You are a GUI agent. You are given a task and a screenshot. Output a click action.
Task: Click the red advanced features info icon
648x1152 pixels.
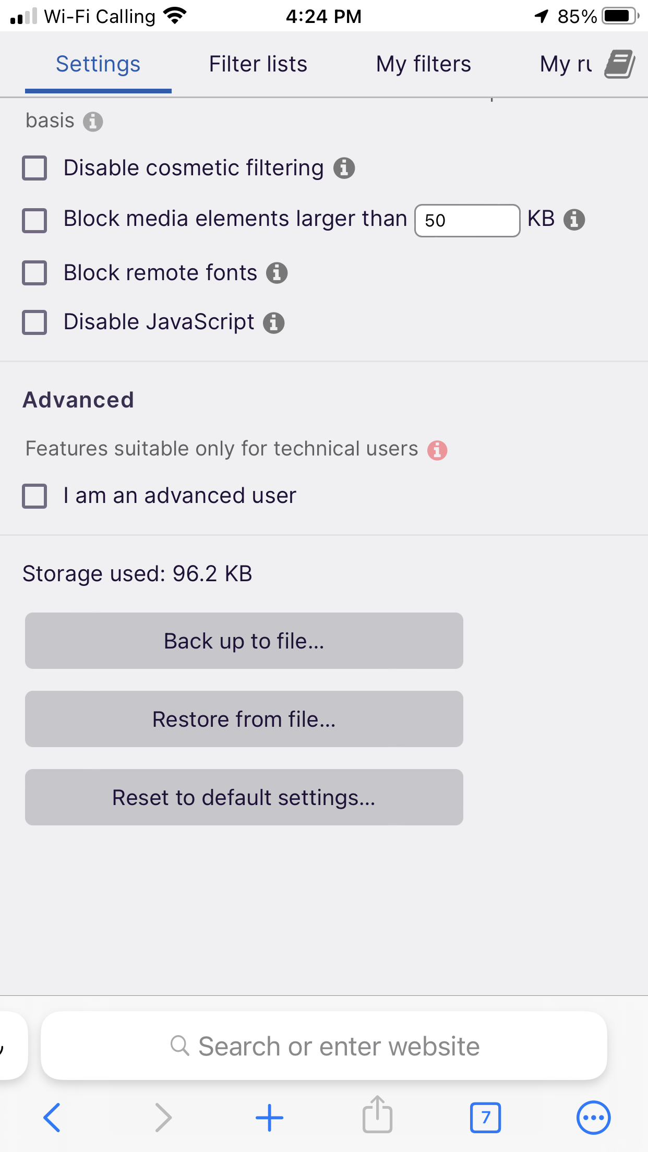437,450
